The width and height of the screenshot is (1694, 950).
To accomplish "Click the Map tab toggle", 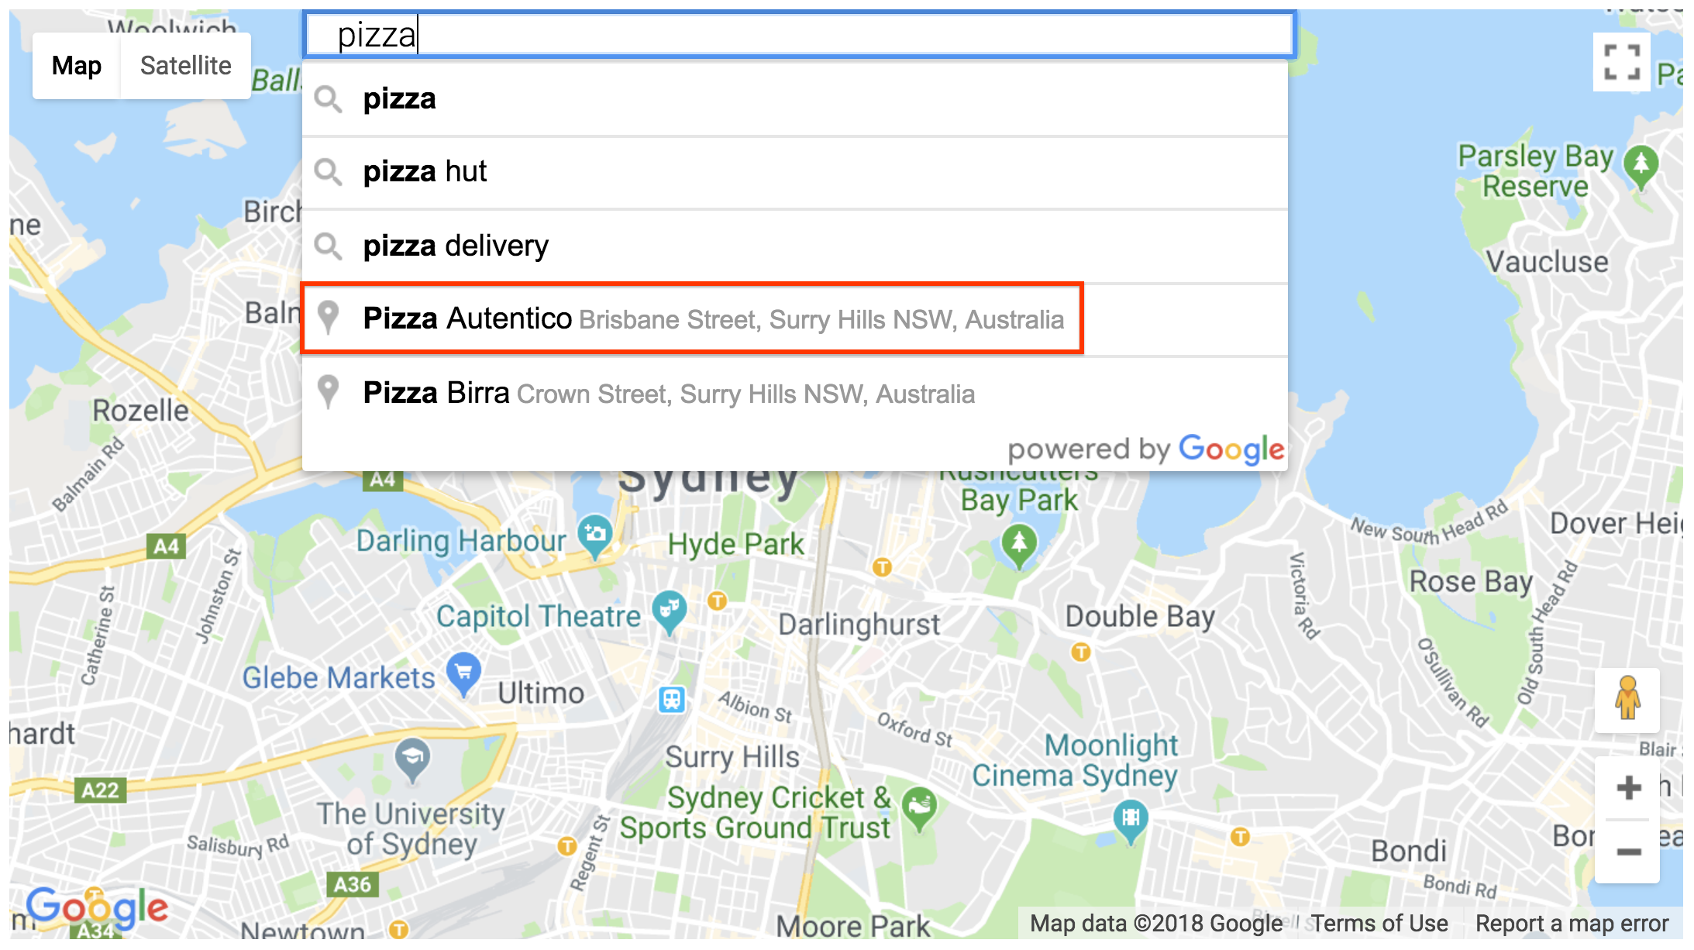I will 77,65.
